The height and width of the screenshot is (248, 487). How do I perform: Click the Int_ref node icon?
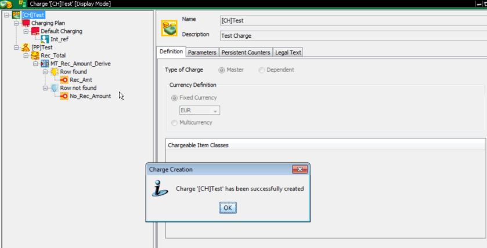coord(45,39)
